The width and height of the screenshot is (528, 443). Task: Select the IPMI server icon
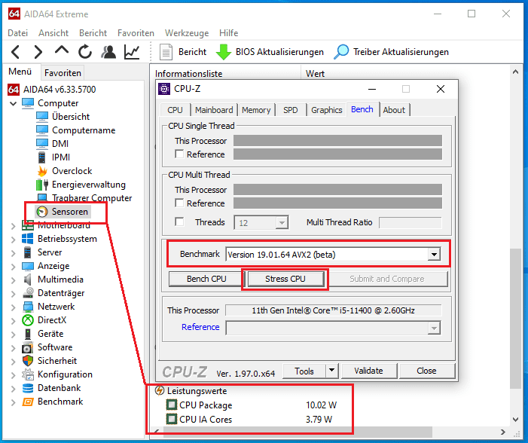41,157
